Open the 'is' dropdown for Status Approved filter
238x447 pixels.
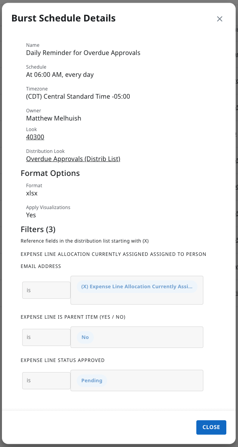46,380
